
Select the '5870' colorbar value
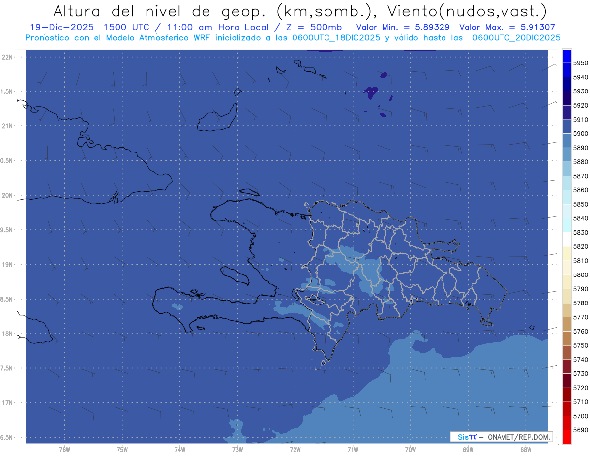(580, 176)
